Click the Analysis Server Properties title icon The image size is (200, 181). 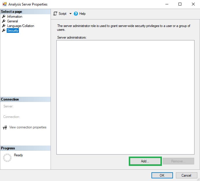(5, 4)
